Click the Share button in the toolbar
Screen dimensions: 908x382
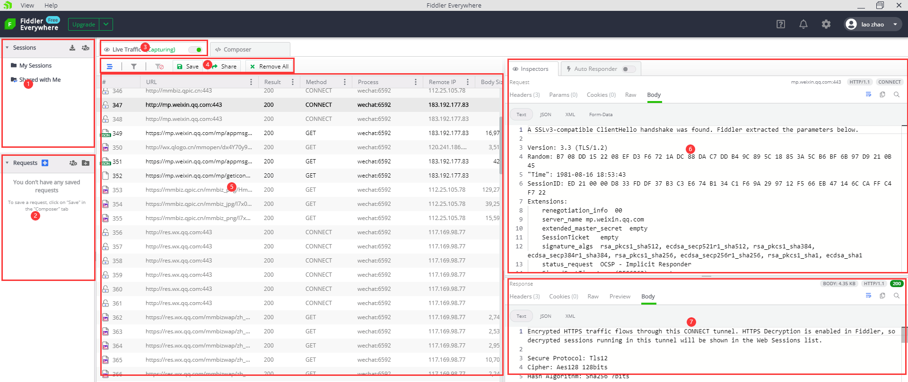pyautogui.click(x=225, y=67)
